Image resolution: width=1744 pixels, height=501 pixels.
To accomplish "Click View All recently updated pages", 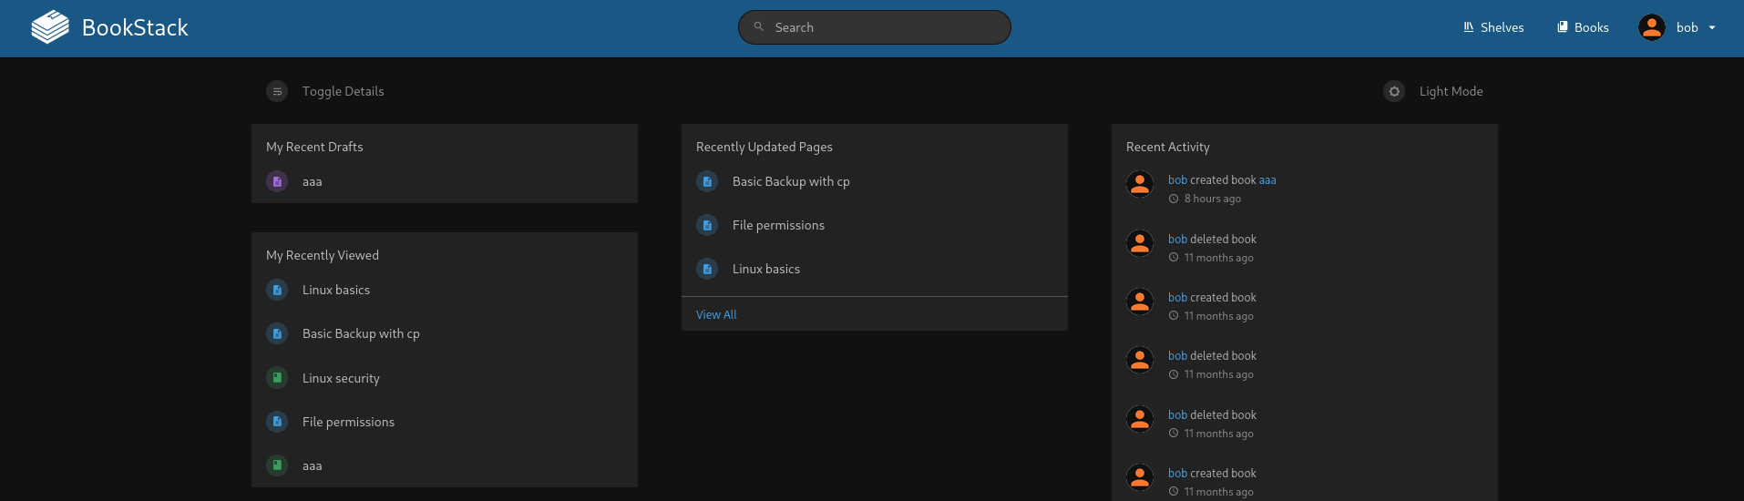I will click(x=716, y=314).
